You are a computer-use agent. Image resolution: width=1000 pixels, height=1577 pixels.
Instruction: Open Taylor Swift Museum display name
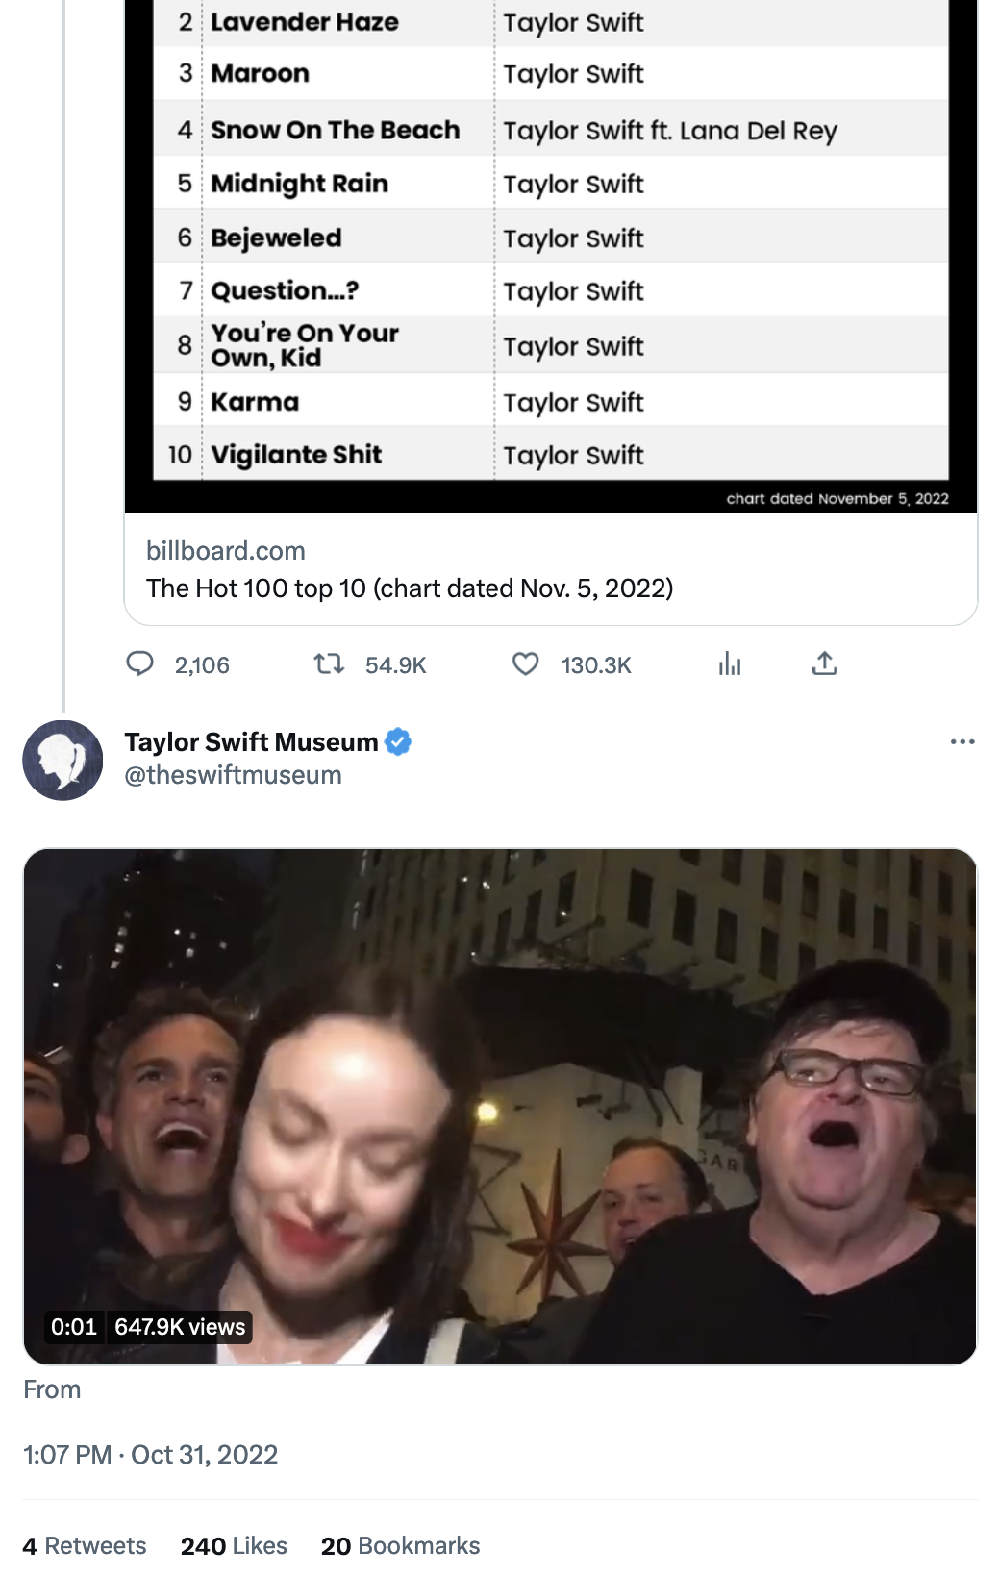tap(251, 741)
